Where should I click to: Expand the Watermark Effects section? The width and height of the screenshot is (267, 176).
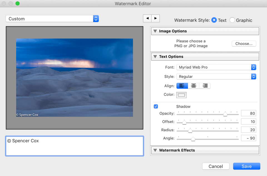(x=155, y=150)
